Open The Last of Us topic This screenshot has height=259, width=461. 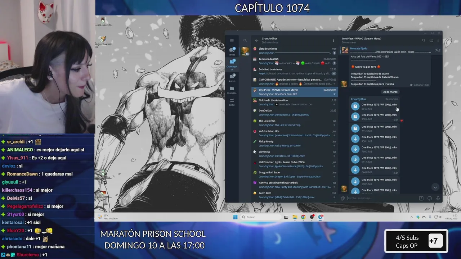coord(295,123)
